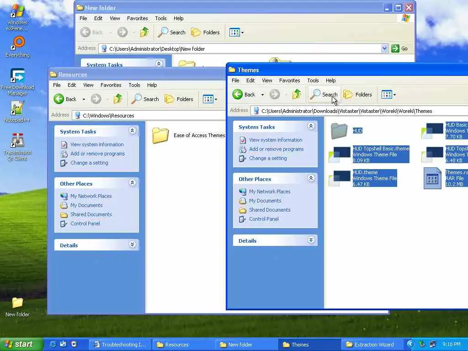Image resolution: width=468 pixels, height=351 pixels.
Task: Open Notepad++ desktop shortcut
Action: 17,112
